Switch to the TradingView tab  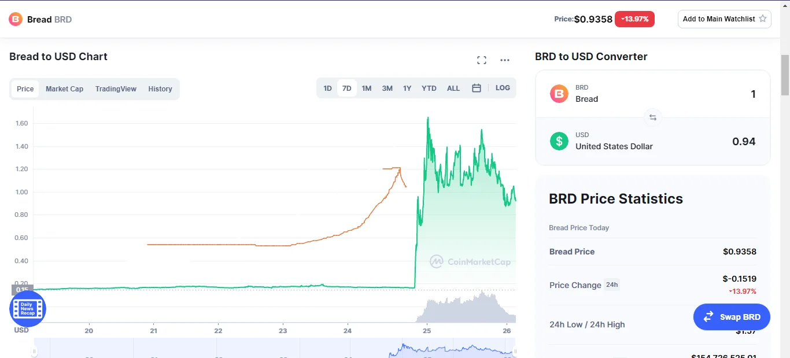(x=116, y=89)
